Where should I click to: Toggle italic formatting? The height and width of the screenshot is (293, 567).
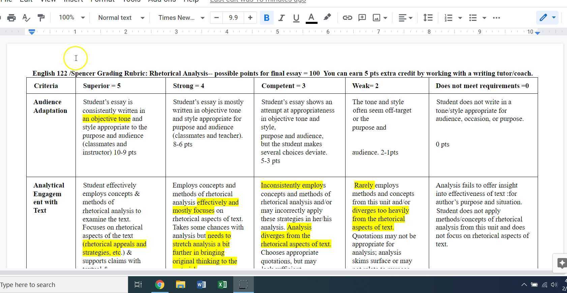coord(281,18)
